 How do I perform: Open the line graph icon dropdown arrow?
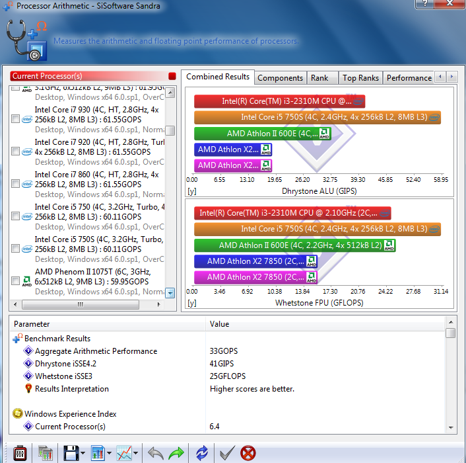coord(136,454)
